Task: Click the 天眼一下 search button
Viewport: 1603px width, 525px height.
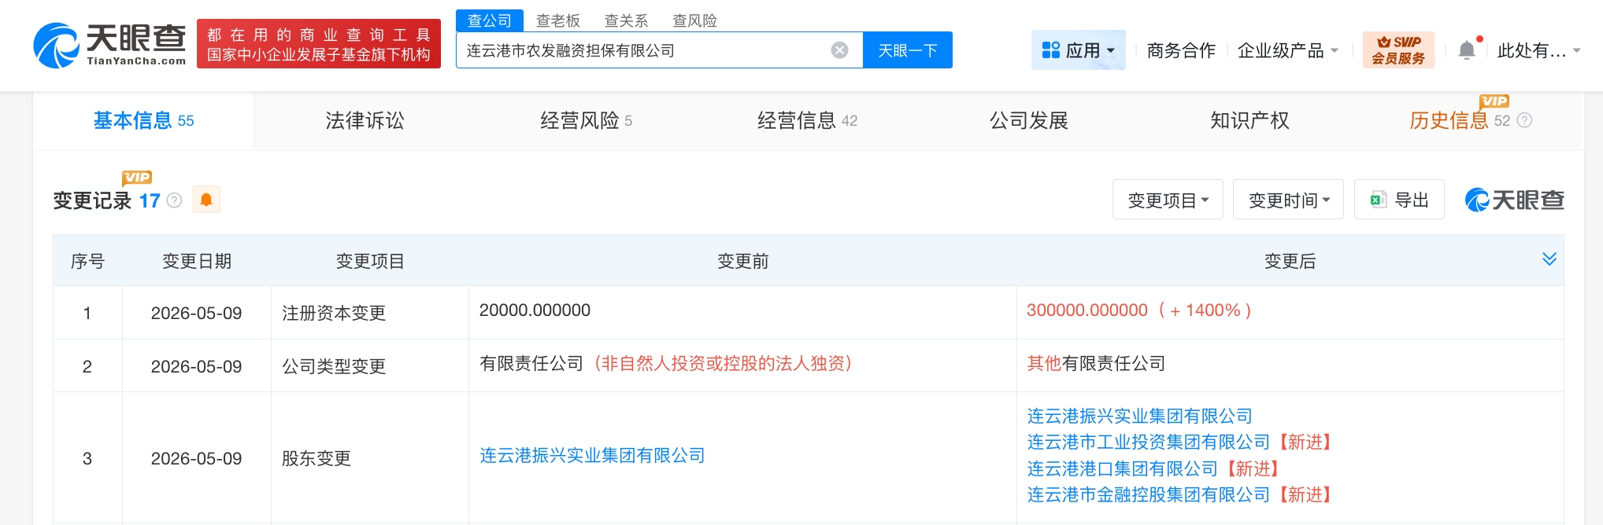Action: coord(907,50)
